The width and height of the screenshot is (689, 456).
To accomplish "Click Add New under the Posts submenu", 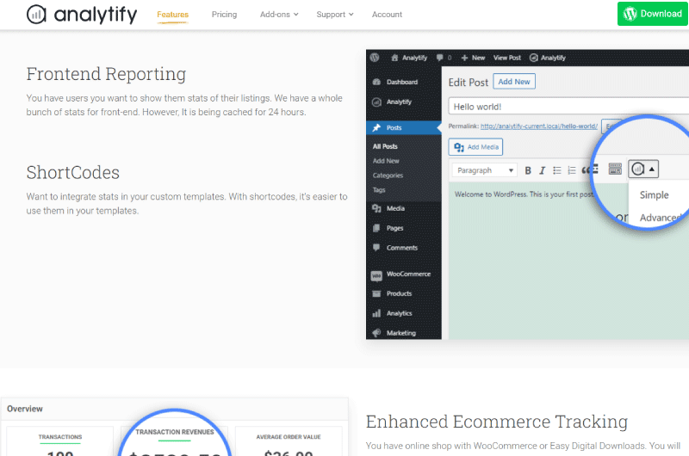I will [386, 161].
